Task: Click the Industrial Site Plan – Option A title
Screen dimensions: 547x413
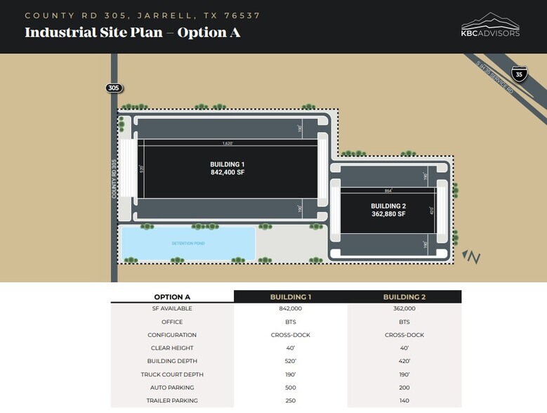Action: (x=132, y=32)
